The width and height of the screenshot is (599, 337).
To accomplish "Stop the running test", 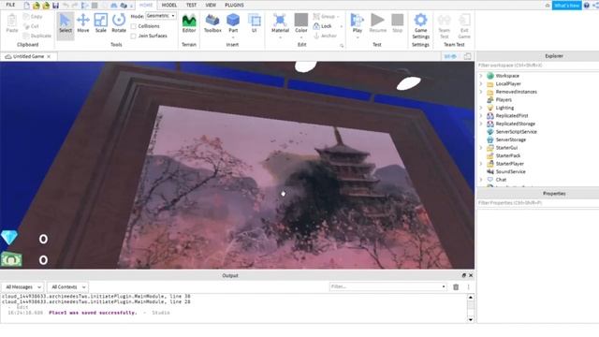I will (x=397, y=23).
